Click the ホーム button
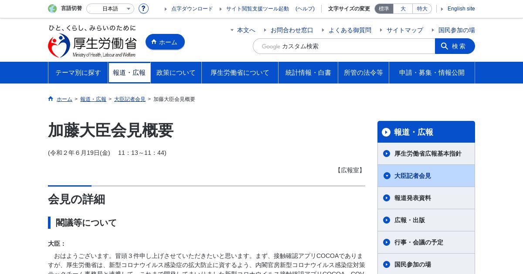523x274 pixels. [165, 42]
